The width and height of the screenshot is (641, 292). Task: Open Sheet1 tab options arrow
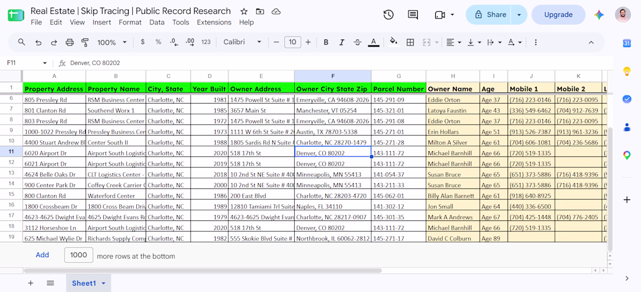103,283
